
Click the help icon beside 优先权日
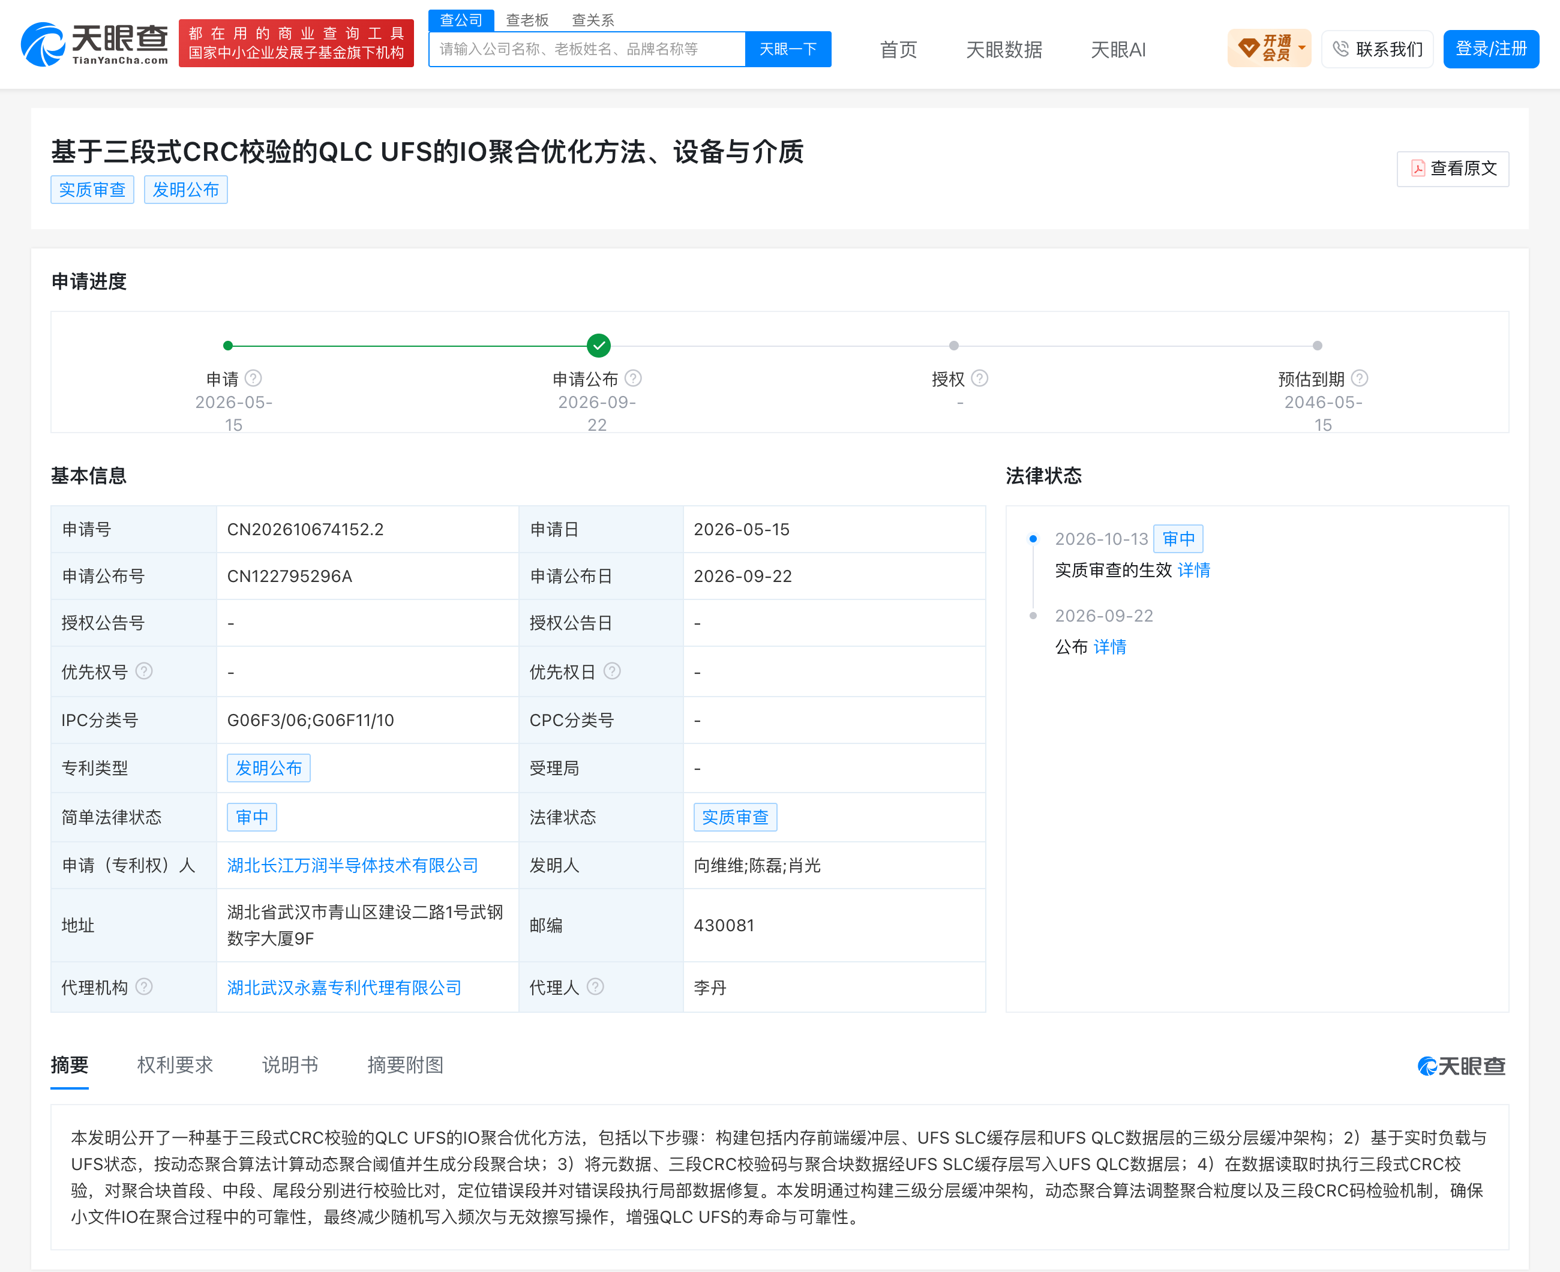613,671
